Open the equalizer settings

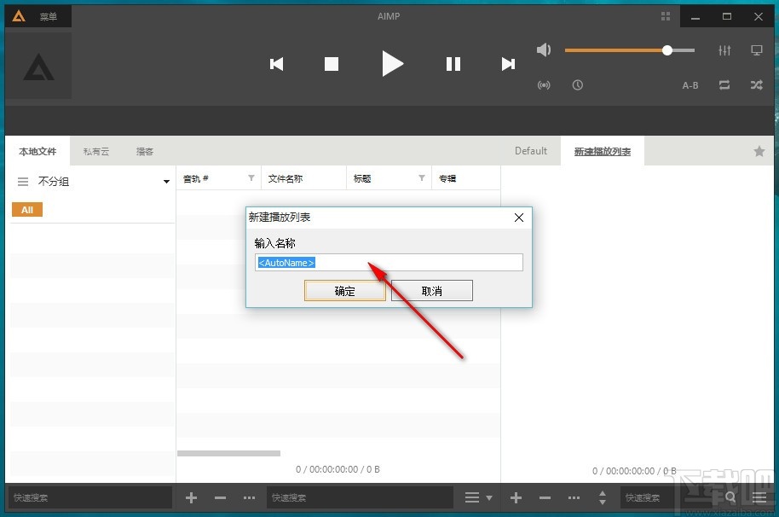click(x=724, y=50)
